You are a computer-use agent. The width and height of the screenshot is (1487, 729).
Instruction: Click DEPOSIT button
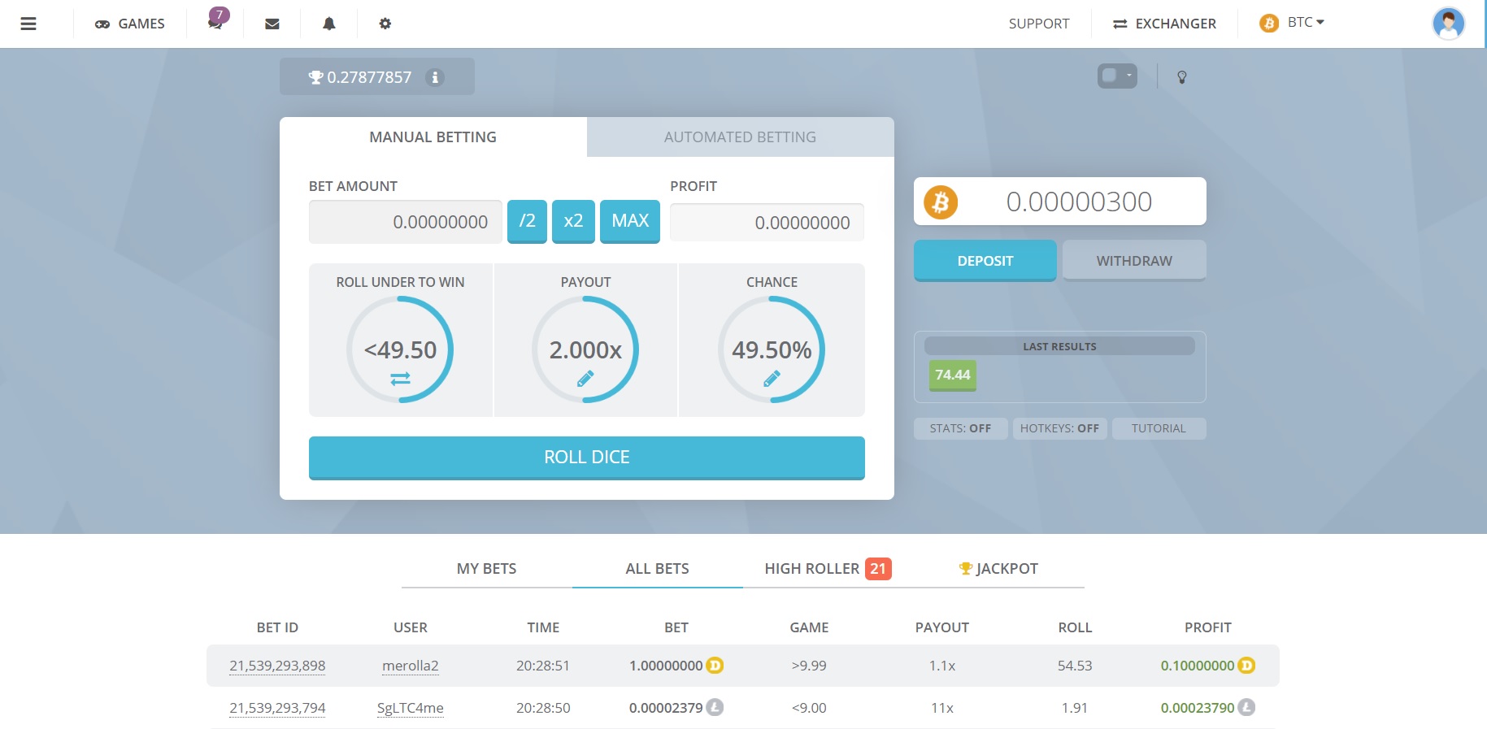[985, 261]
